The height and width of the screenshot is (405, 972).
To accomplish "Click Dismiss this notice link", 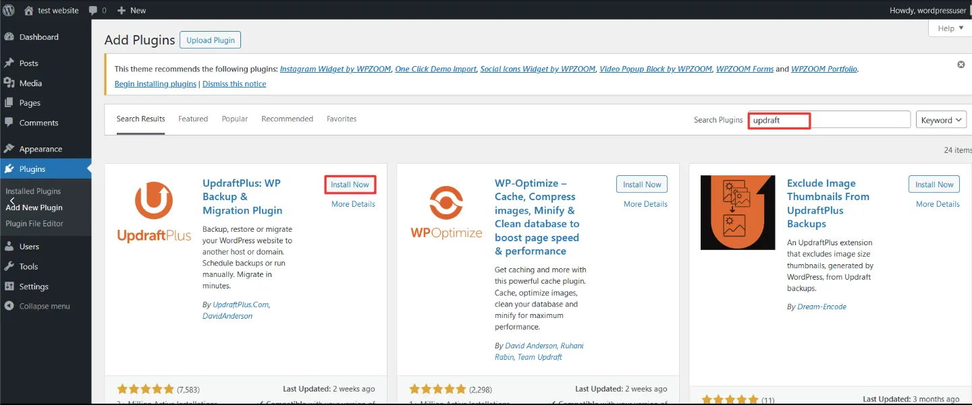I will tap(234, 84).
